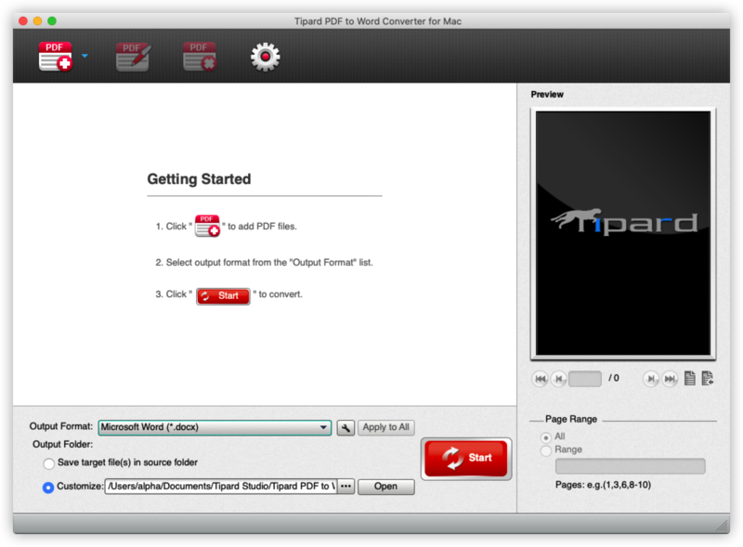Image resolution: width=743 pixels, height=547 pixels.
Task: Click the 'Page Range' group label
Action: [x=571, y=419]
